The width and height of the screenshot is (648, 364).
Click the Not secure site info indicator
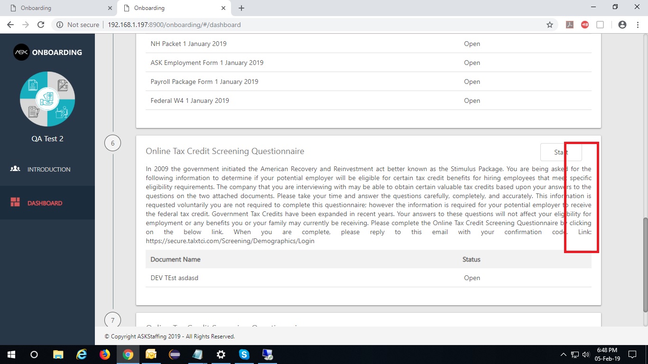coord(78,25)
